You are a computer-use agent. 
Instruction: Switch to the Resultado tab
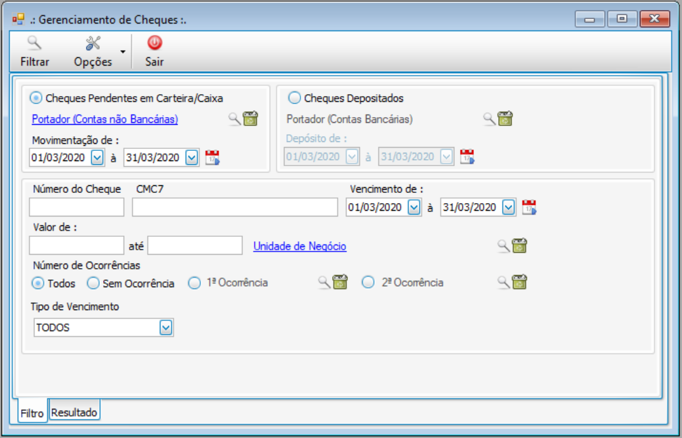point(74,412)
